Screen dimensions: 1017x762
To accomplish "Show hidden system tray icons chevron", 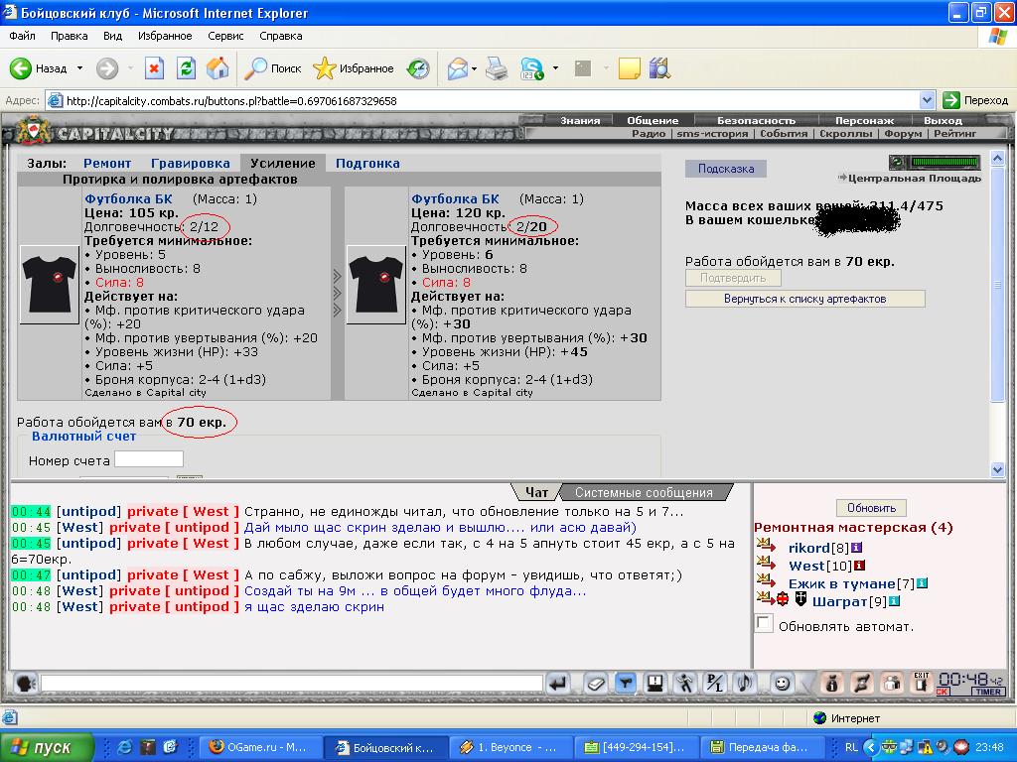I will pyautogui.click(x=870, y=747).
